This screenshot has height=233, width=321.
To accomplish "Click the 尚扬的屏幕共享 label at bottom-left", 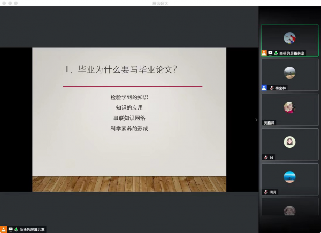I will (33, 229).
